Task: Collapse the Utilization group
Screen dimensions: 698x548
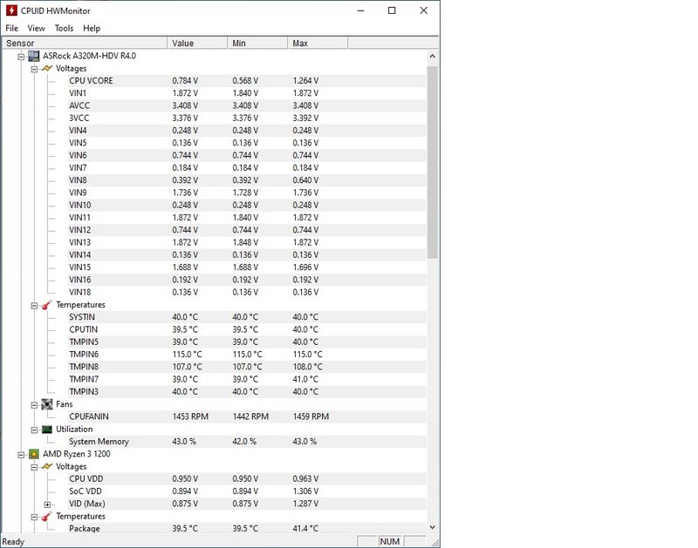Action: pos(34,430)
